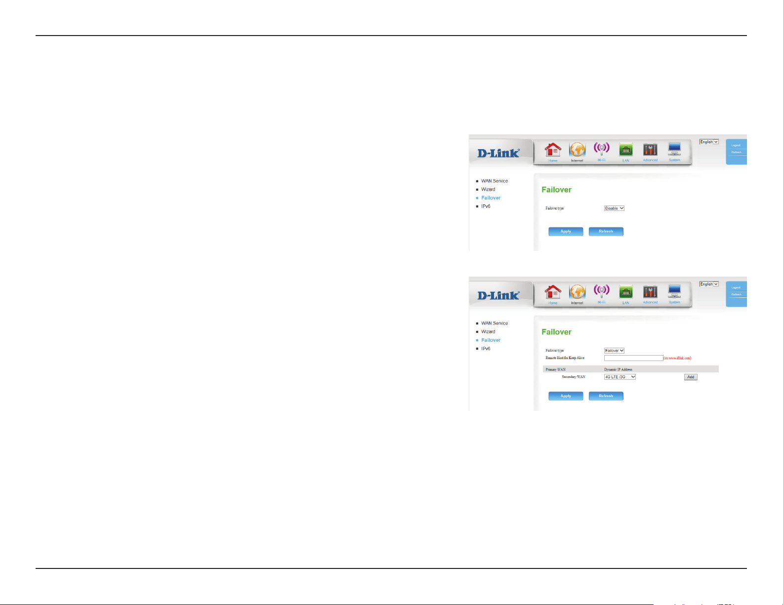The height and width of the screenshot is (605, 783).
Task: Click 'Secondary WAN' label
Action: (x=574, y=377)
